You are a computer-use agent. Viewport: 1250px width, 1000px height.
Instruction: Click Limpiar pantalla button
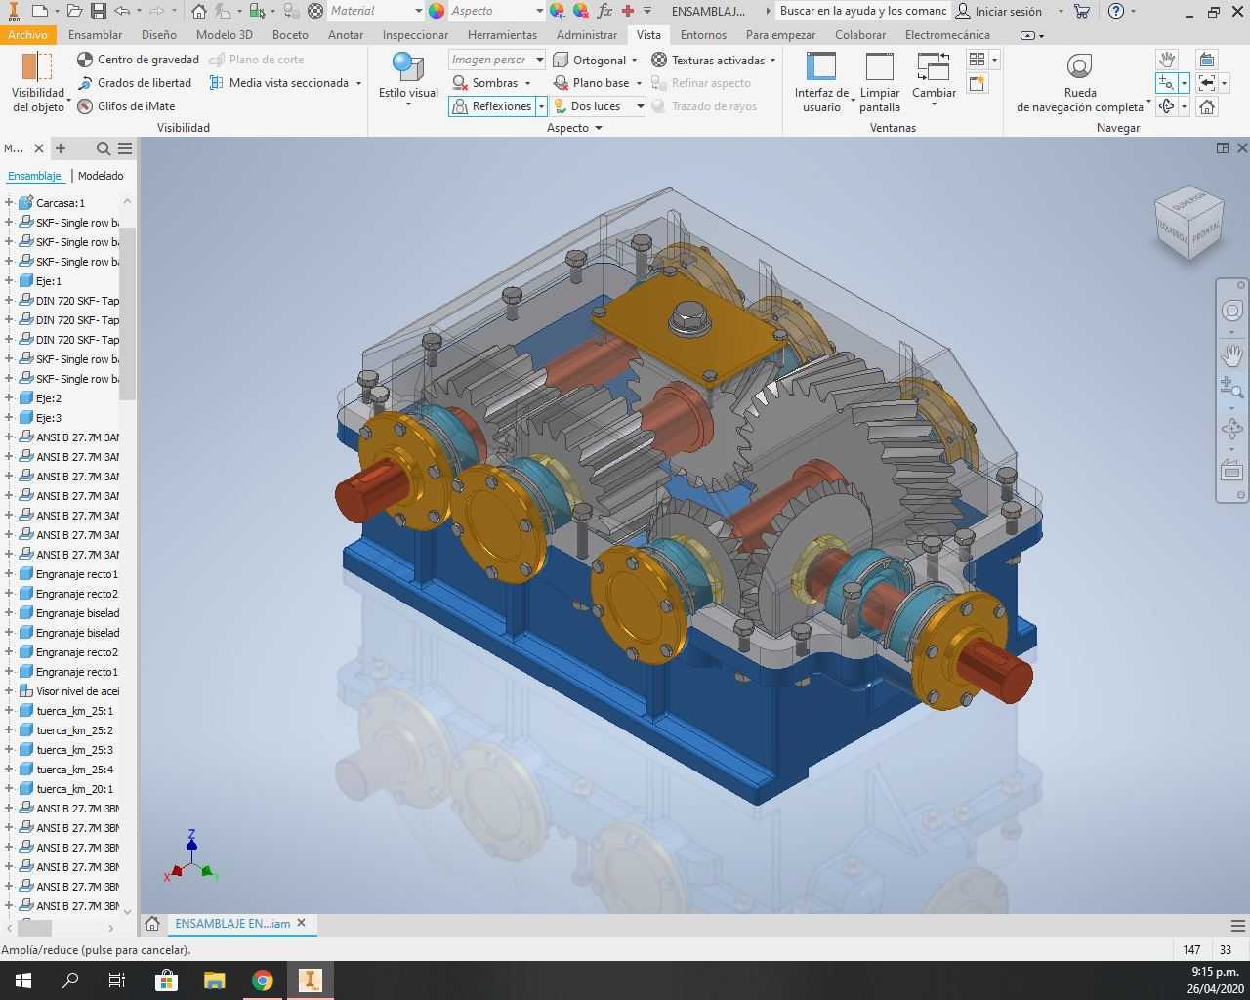tap(880, 82)
